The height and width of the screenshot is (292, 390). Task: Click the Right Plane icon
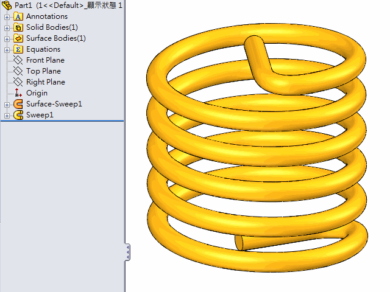[18, 82]
